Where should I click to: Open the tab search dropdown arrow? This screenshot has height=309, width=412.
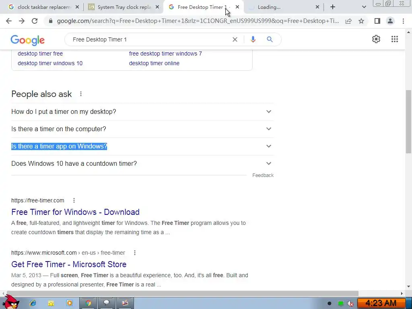pos(364,7)
